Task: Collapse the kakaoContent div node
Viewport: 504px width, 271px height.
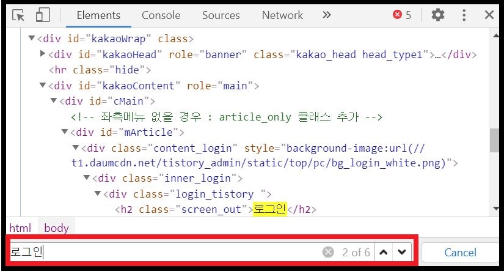Action: (42, 85)
